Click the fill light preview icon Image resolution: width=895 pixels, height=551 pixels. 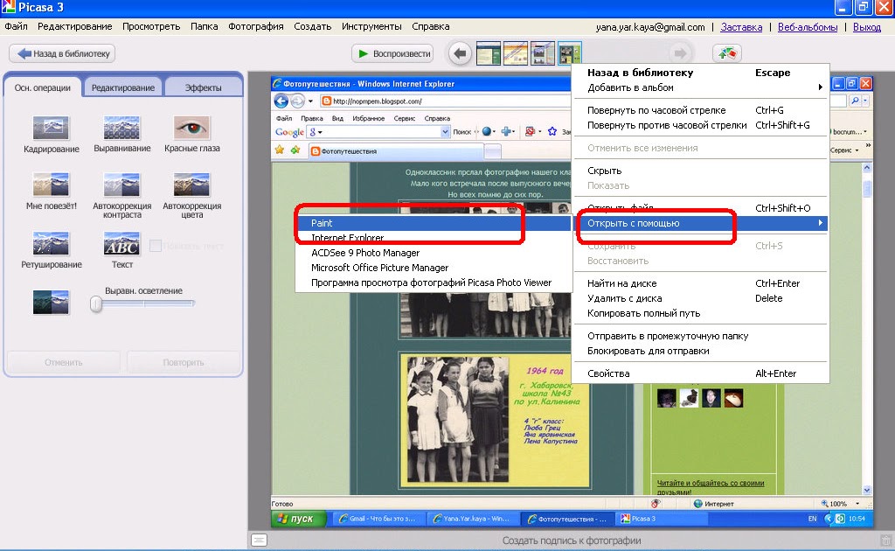coord(51,302)
